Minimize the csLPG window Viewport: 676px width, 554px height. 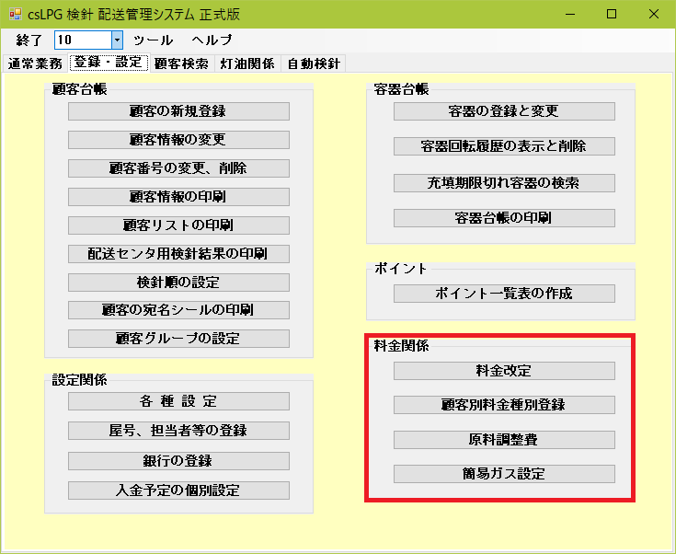pos(570,14)
